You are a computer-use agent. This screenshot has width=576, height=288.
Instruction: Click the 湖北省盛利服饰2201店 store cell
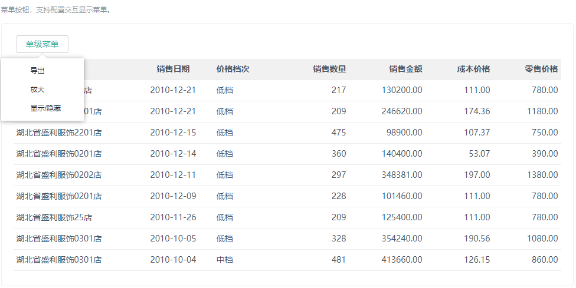click(59, 133)
